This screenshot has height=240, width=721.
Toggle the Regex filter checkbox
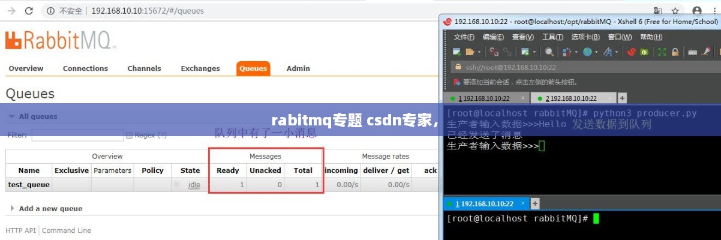click(x=128, y=135)
